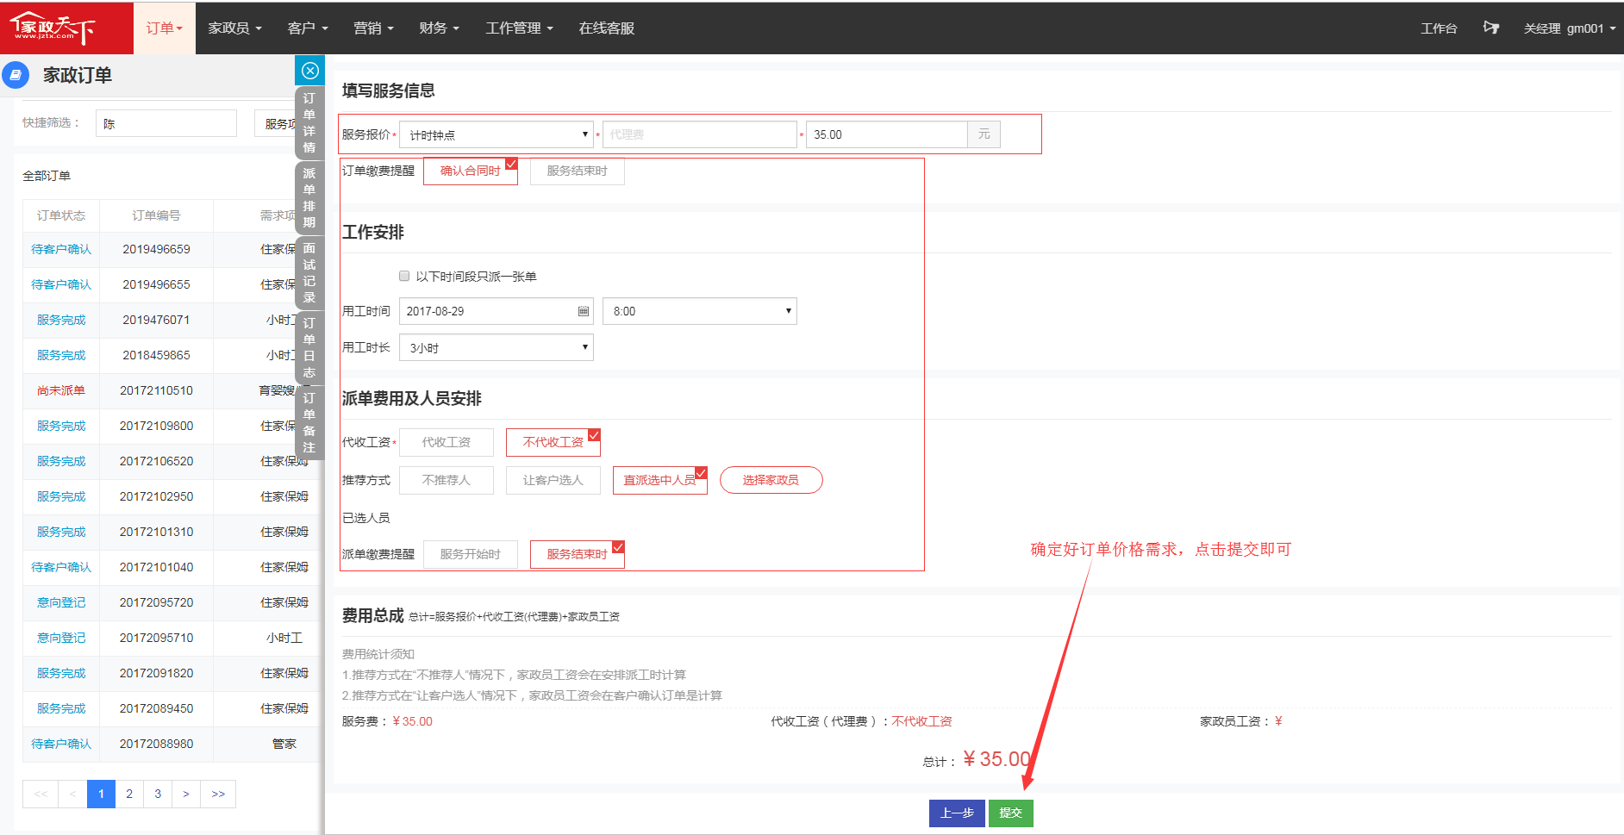1624x835 pixels.
Task: Click 管家 in order 20172088980 row
Action: point(284,744)
